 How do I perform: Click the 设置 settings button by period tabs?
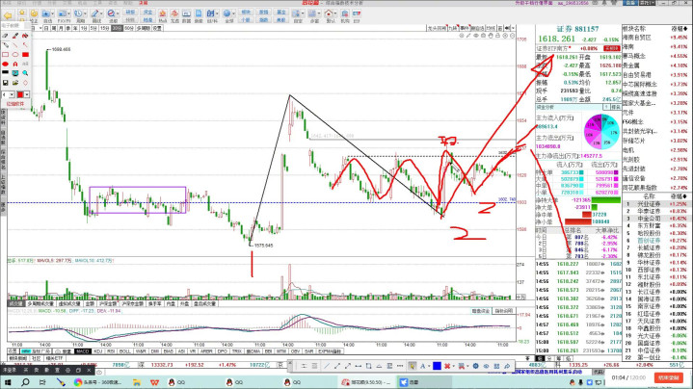pos(157,28)
